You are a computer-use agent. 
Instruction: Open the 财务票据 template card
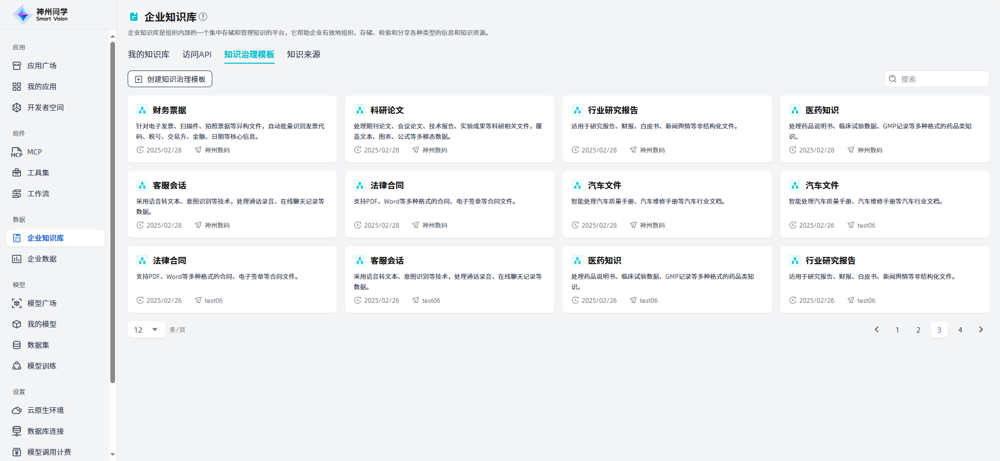[x=232, y=128]
